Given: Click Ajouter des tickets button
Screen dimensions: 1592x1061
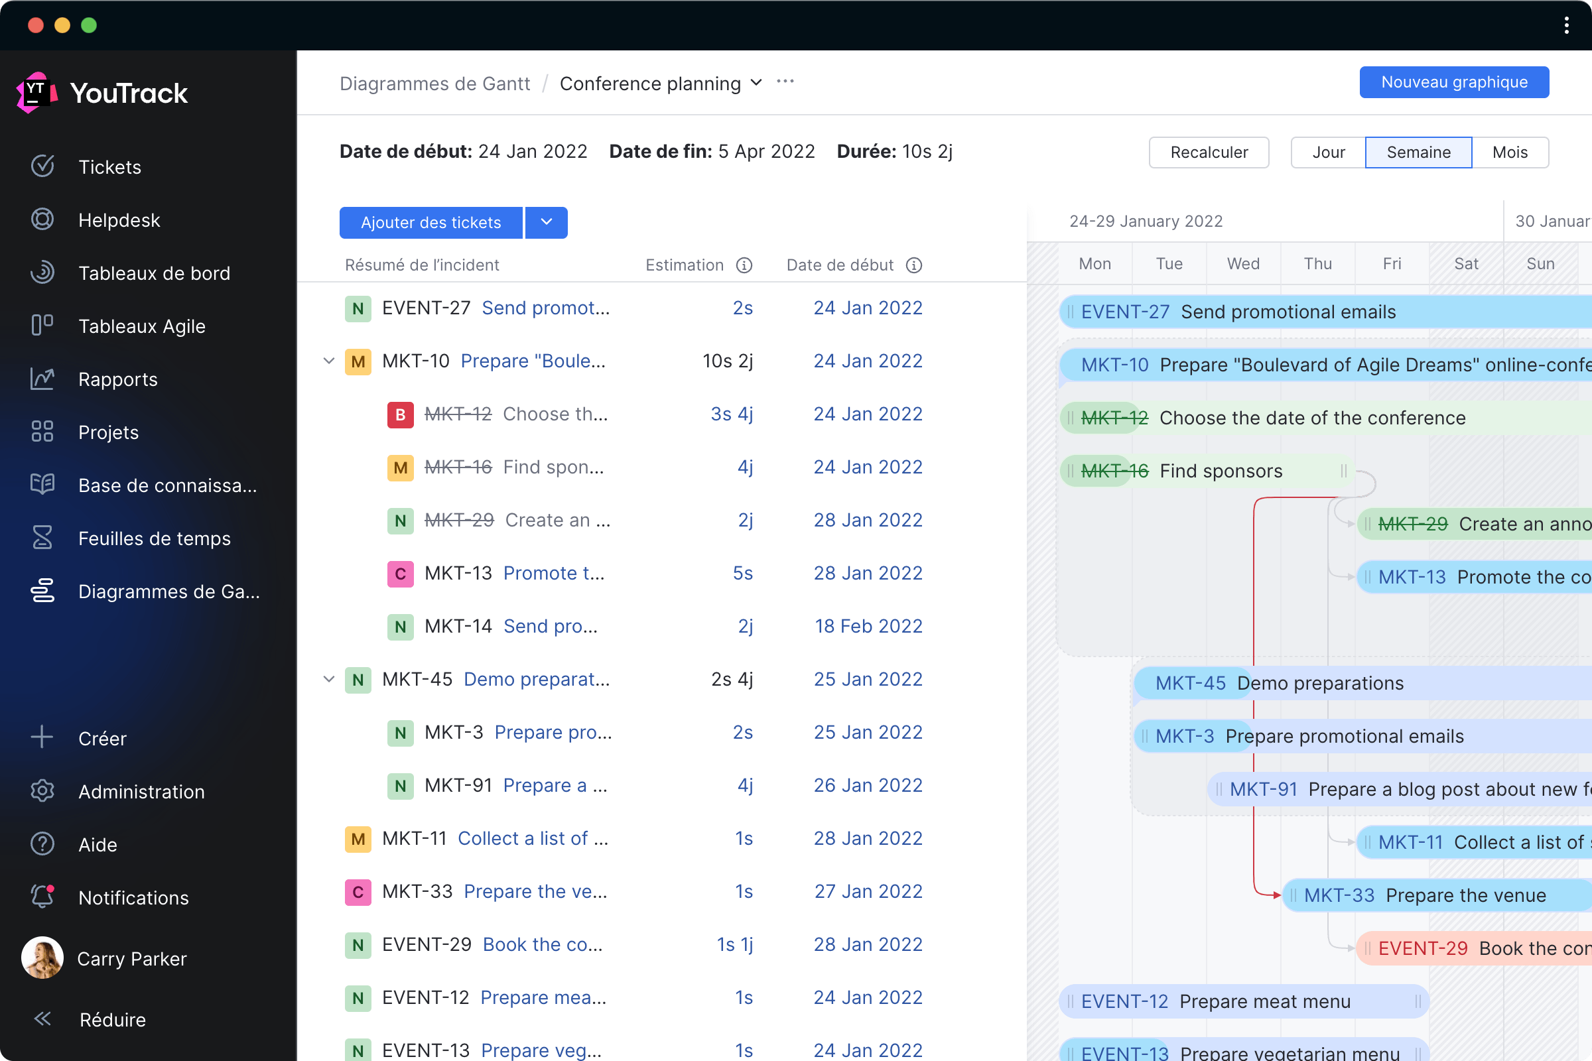Looking at the screenshot, I should pos(431,221).
